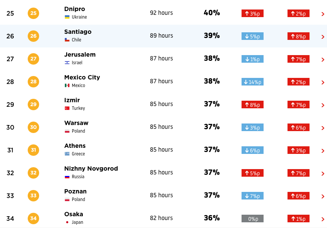Click Athens 85 hours value
This screenshot has width=327, height=228.
(x=161, y=150)
